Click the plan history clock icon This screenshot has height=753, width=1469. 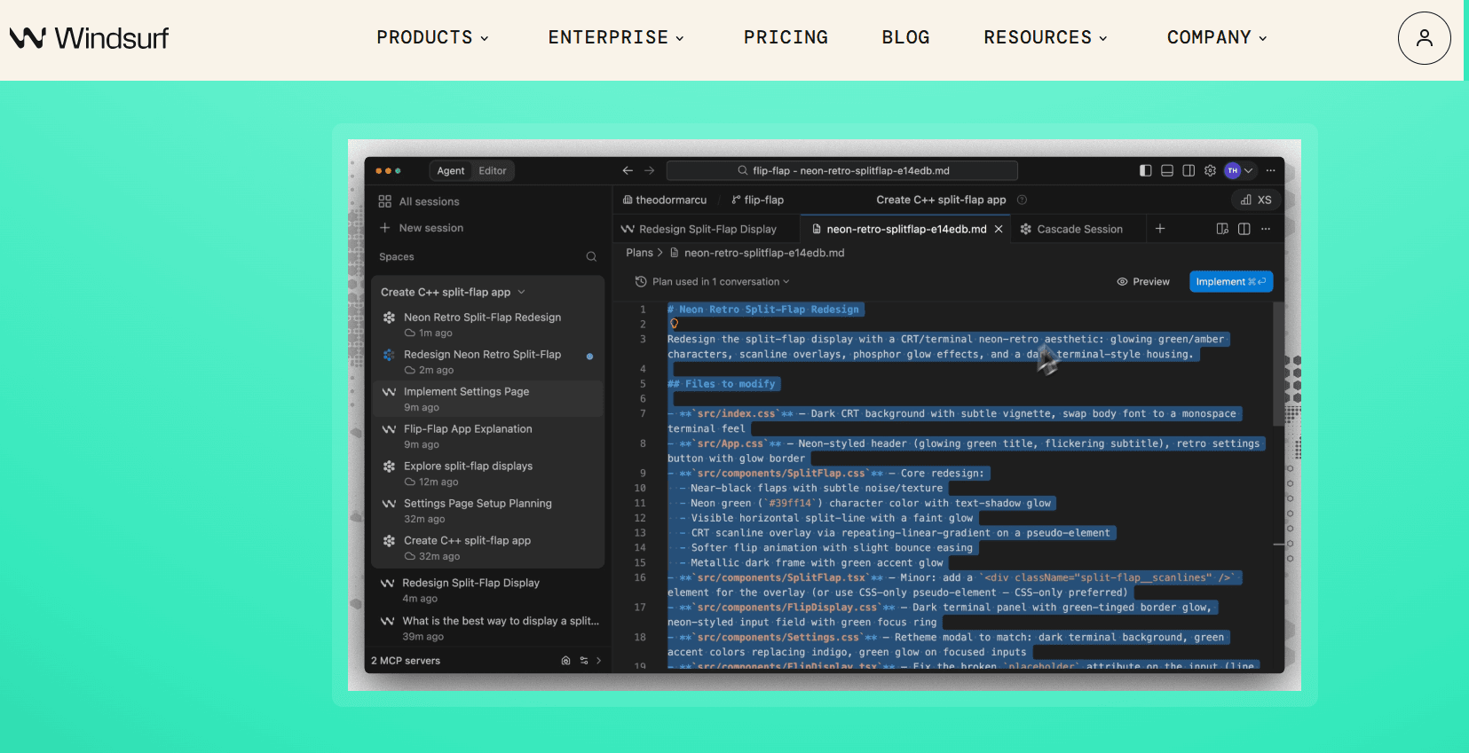click(x=641, y=281)
